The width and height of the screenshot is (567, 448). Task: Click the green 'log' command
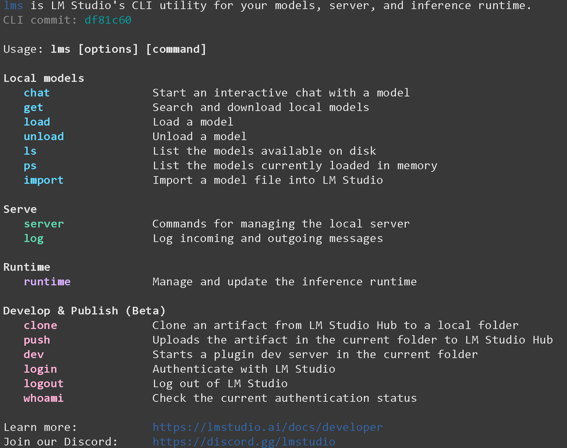click(x=33, y=239)
